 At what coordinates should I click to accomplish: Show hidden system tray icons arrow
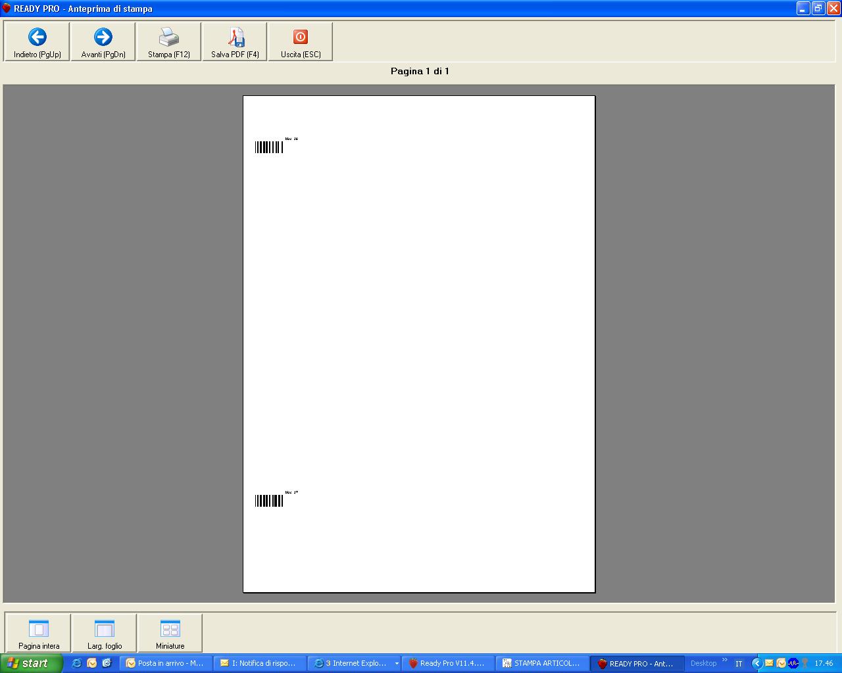coord(756,664)
